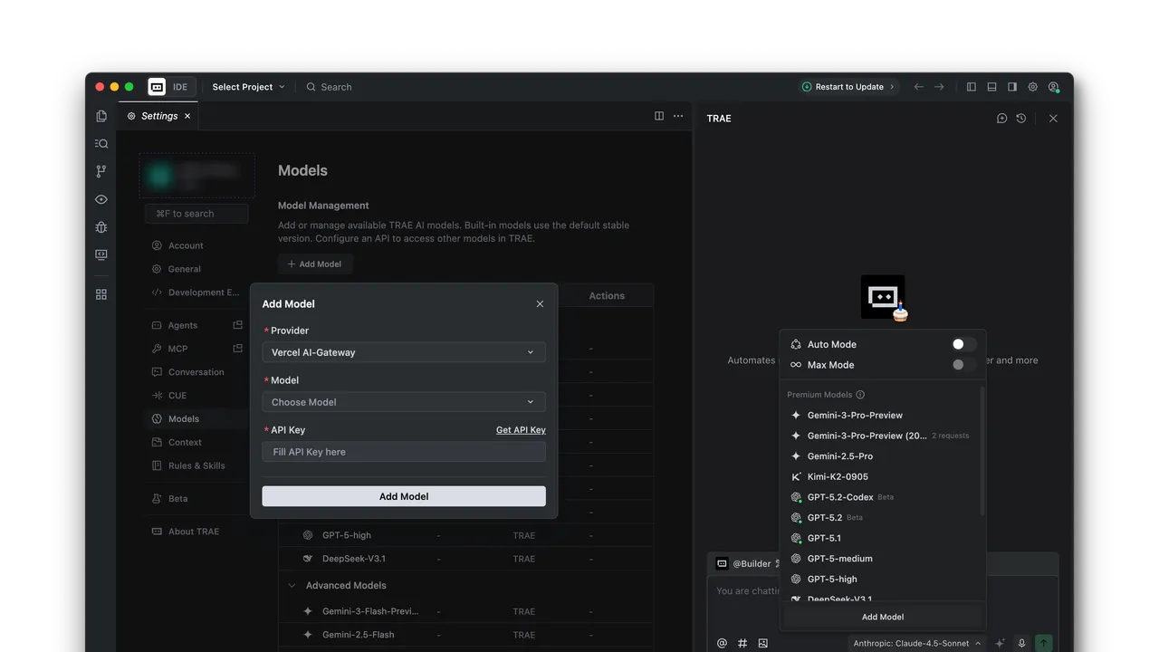Image resolution: width=1159 pixels, height=652 pixels.
Task: Click Add Model at bottom of model list
Action: [x=883, y=617]
